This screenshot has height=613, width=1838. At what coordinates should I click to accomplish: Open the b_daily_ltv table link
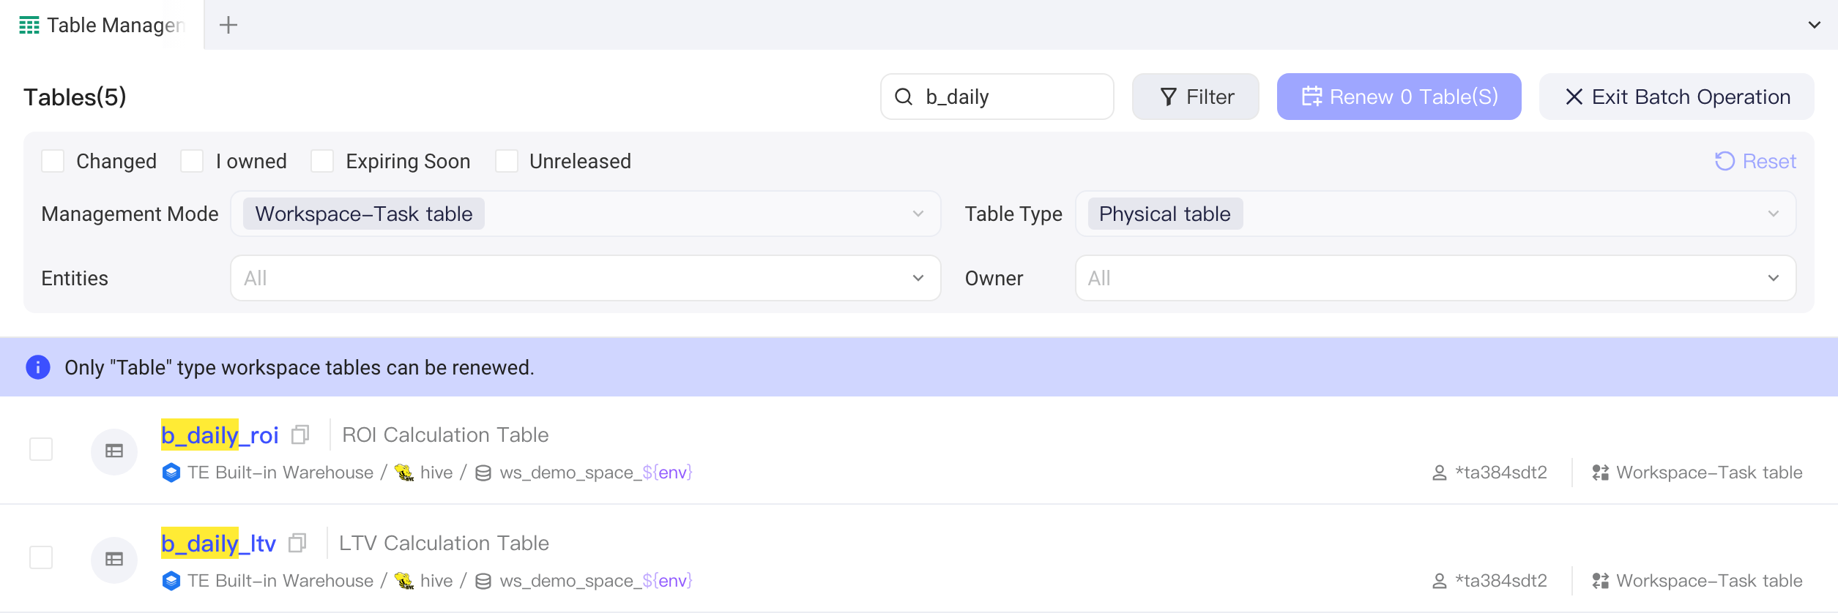coord(218,543)
